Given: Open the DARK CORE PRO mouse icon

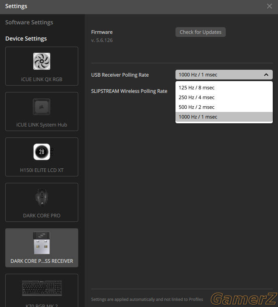Looking at the screenshot, I should (42, 198).
